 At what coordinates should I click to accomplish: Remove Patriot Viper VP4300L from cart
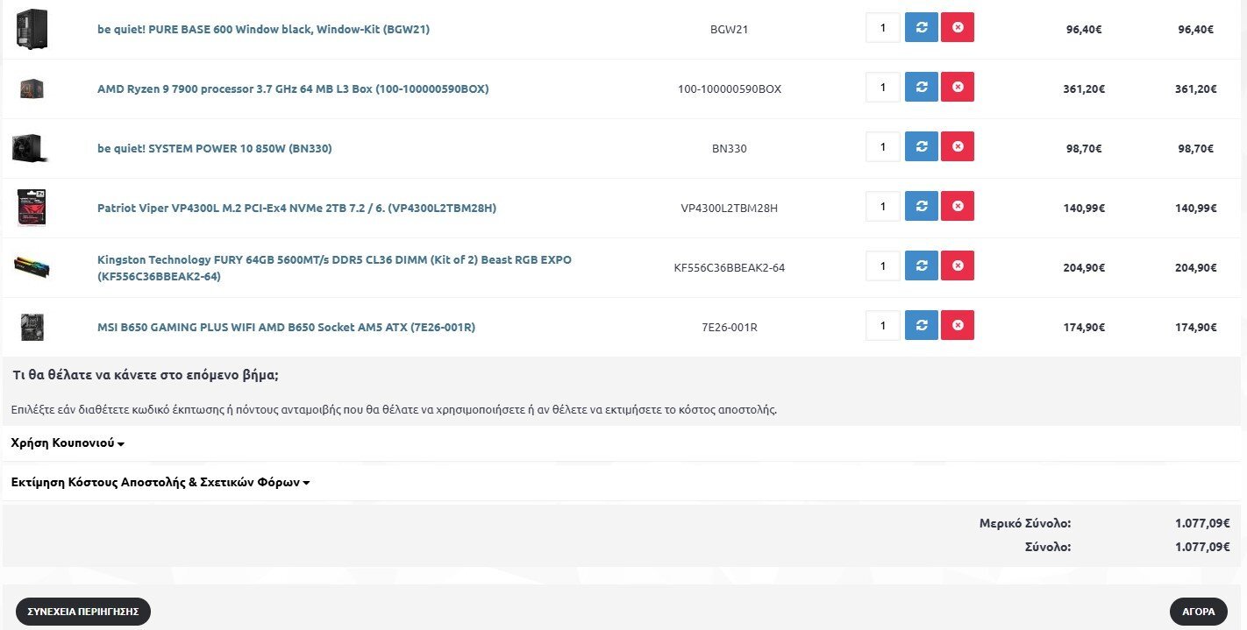click(958, 206)
